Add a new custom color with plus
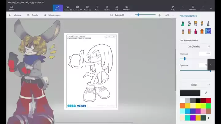The width and height of the screenshot is (221, 124). (208, 118)
